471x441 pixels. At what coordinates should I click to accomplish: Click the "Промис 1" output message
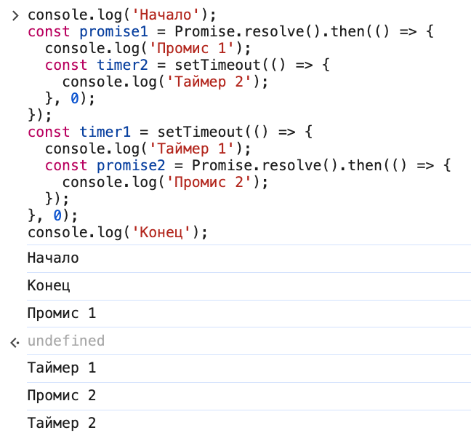(62, 314)
